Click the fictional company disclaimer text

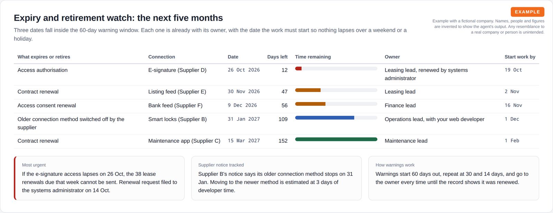pos(488,27)
